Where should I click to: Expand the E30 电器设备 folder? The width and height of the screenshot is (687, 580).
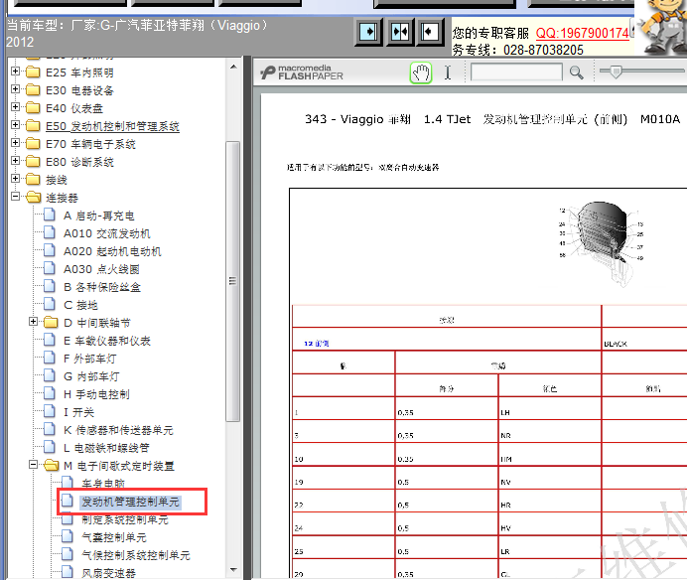click(15, 89)
